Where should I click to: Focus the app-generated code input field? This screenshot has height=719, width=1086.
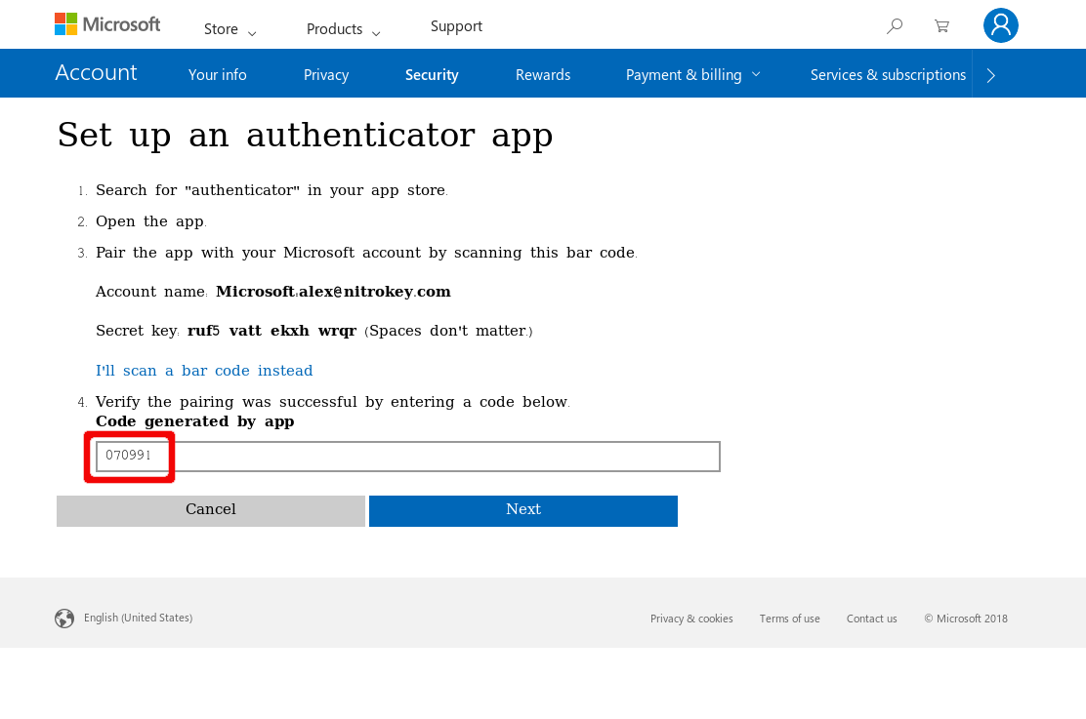coord(407,457)
